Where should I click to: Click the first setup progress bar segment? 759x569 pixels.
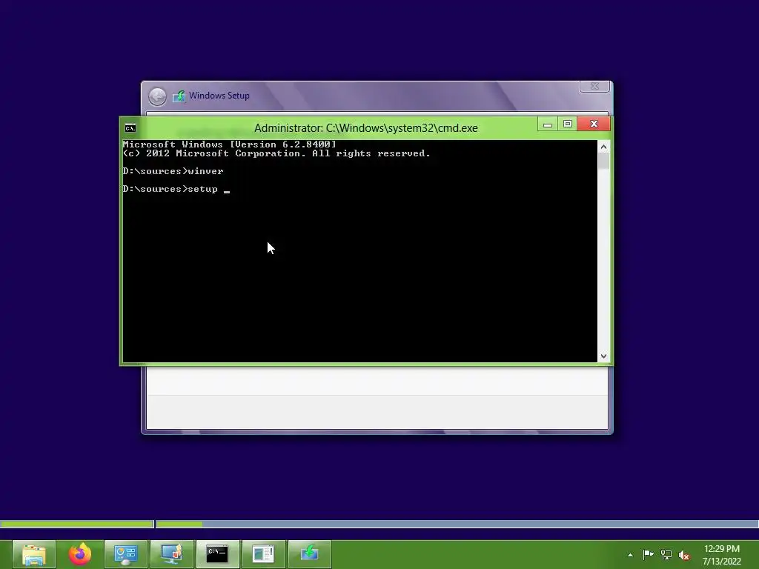coord(77,524)
